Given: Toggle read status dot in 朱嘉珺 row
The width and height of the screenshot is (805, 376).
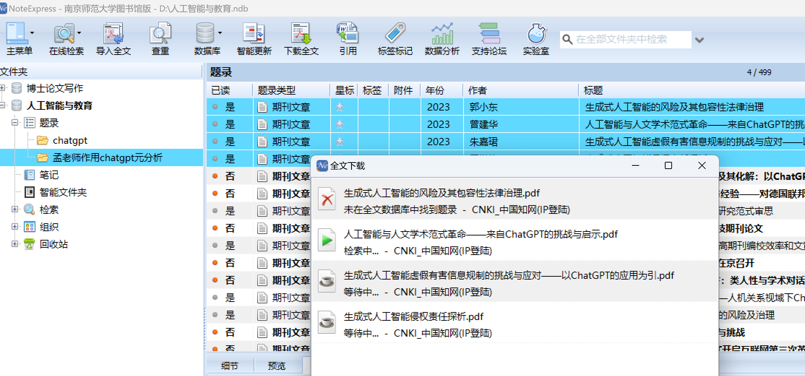Looking at the screenshot, I should click(x=215, y=142).
